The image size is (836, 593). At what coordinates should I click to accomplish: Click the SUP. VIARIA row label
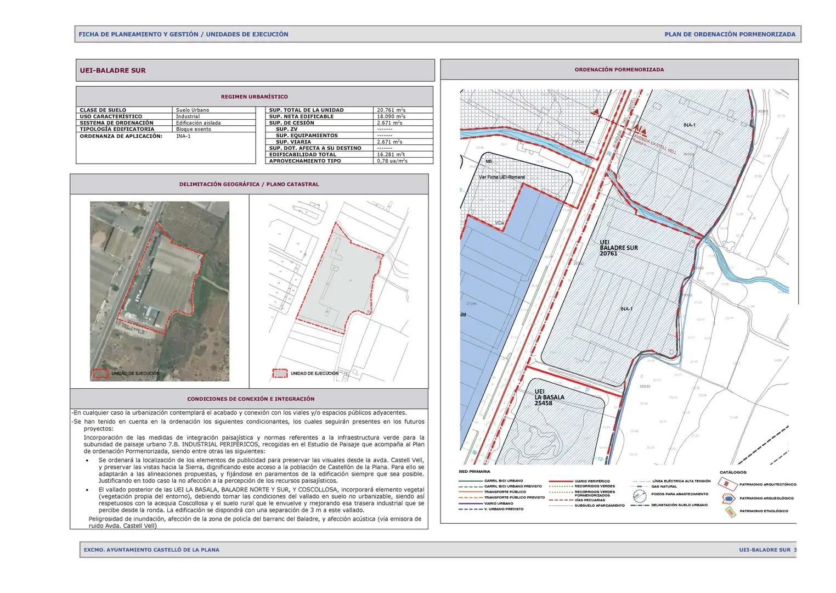pos(293,142)
